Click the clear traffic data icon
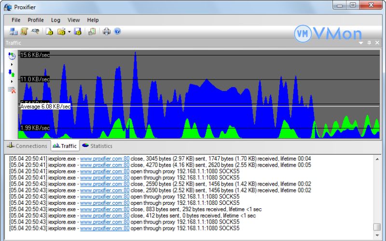The image size is (386, 241). [x=12, y=90]
